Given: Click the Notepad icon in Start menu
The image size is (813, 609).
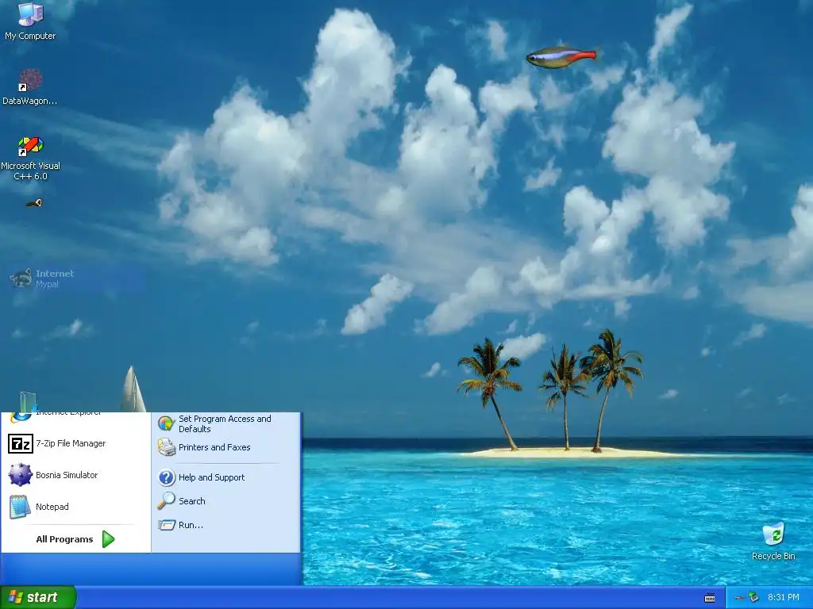Looking at the screenshot, I should (20, 507).
